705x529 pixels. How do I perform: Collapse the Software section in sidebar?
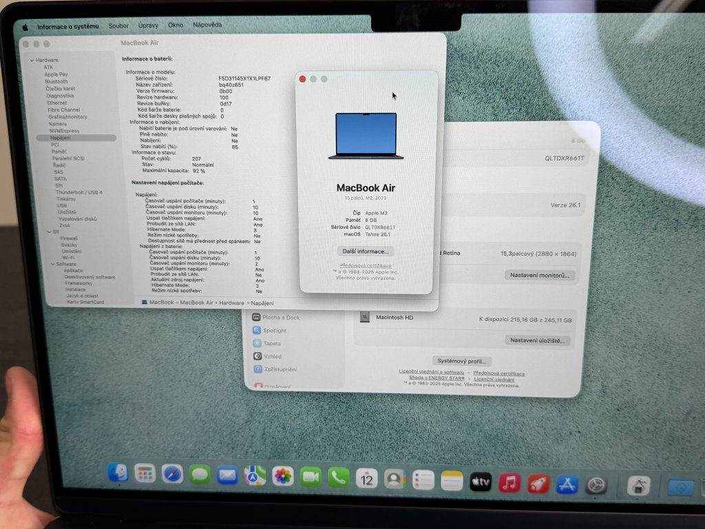pyautogui.click(x=52, y=264)
